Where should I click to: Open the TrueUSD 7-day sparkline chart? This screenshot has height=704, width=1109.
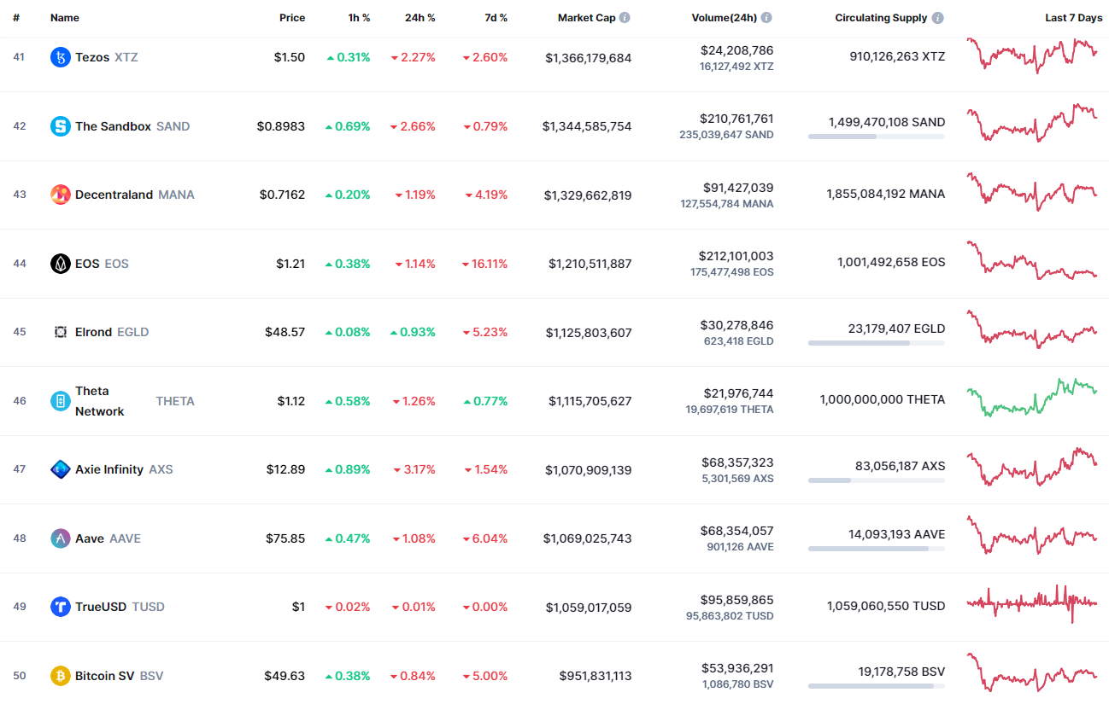[1032, 604]
